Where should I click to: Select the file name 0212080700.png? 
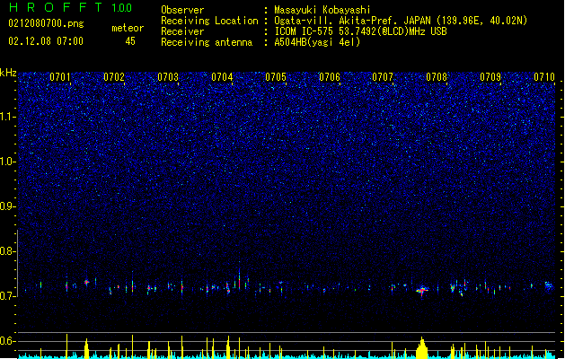[46, 23]
